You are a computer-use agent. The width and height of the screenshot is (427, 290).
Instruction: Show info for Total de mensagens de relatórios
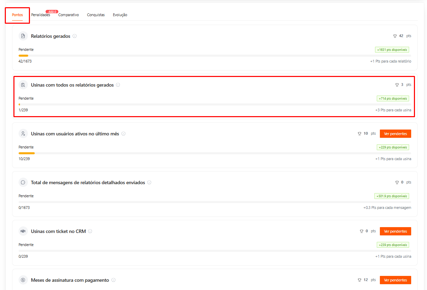click(x=149, y=182)
